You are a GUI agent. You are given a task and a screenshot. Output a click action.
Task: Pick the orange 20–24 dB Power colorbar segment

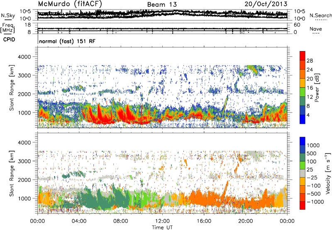click(303, 74)
